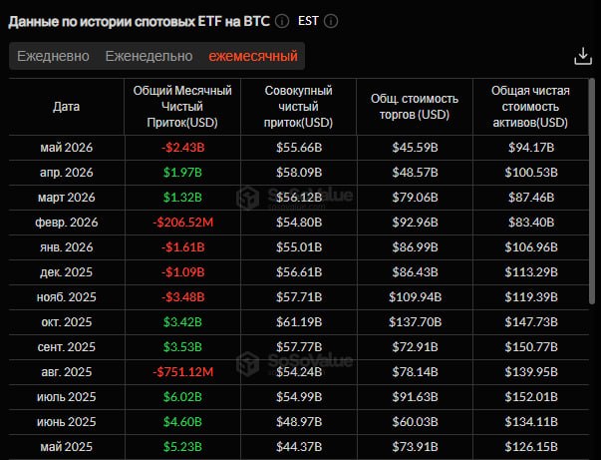Screen dimensions: 601x460
Task: Click Совокупный чистый приток column header
Action: [298, 107]
